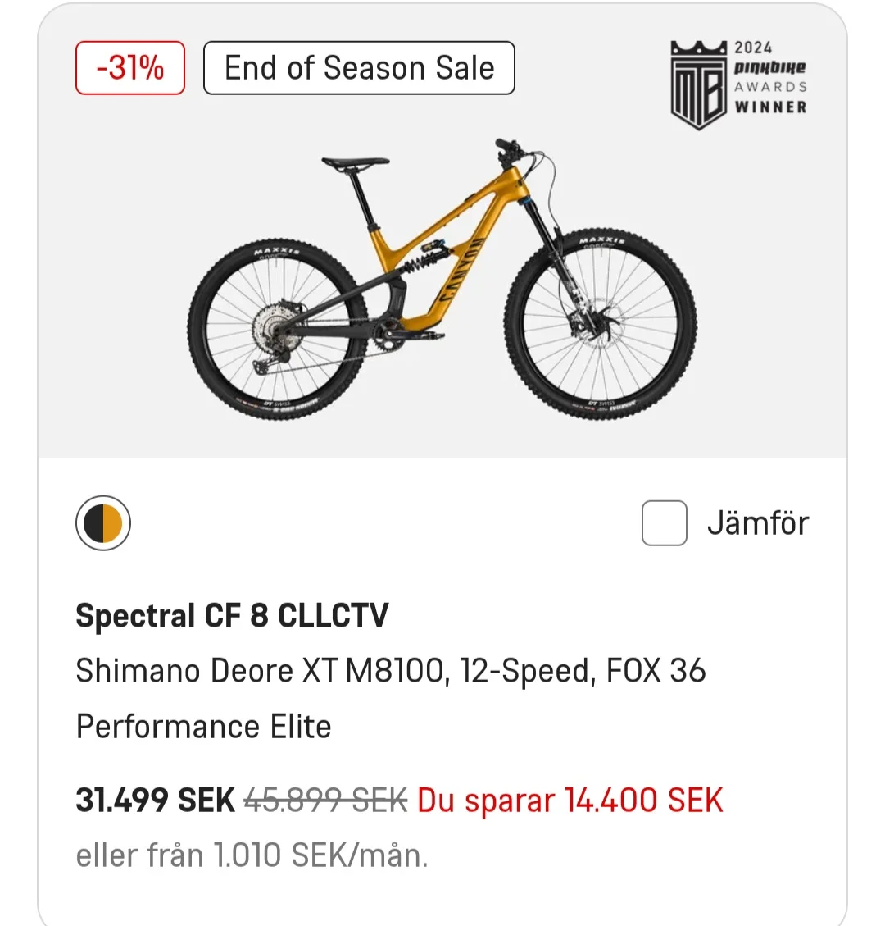Click the red Du sparar 14.400 SEK text
This screenshot has width=885, height=926.
click(570, 801)
